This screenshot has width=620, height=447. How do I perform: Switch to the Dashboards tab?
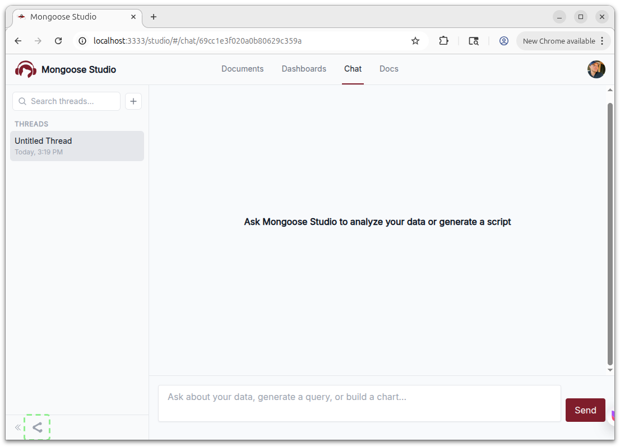[304, 69]
